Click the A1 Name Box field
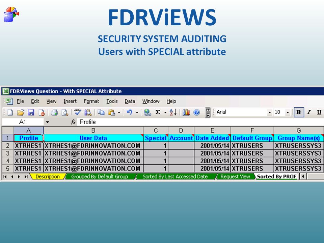 click(x=23, y=122)
